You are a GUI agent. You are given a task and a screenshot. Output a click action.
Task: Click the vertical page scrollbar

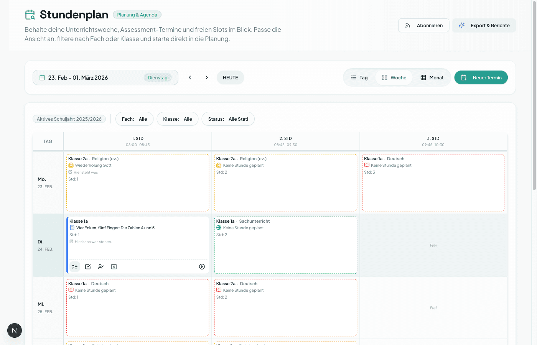click(534, 96)
